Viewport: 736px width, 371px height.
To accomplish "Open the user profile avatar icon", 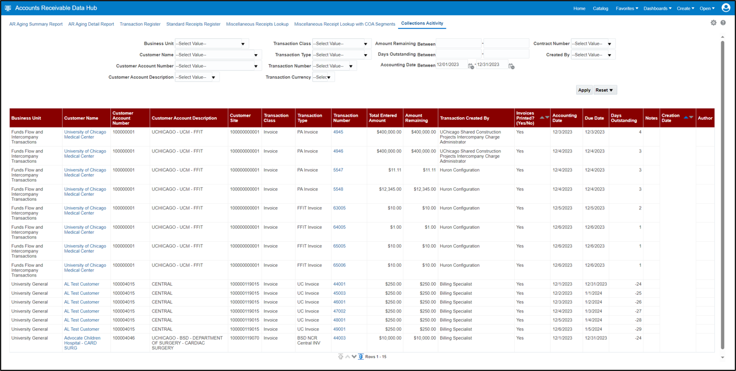I will [x=726, y=7].
